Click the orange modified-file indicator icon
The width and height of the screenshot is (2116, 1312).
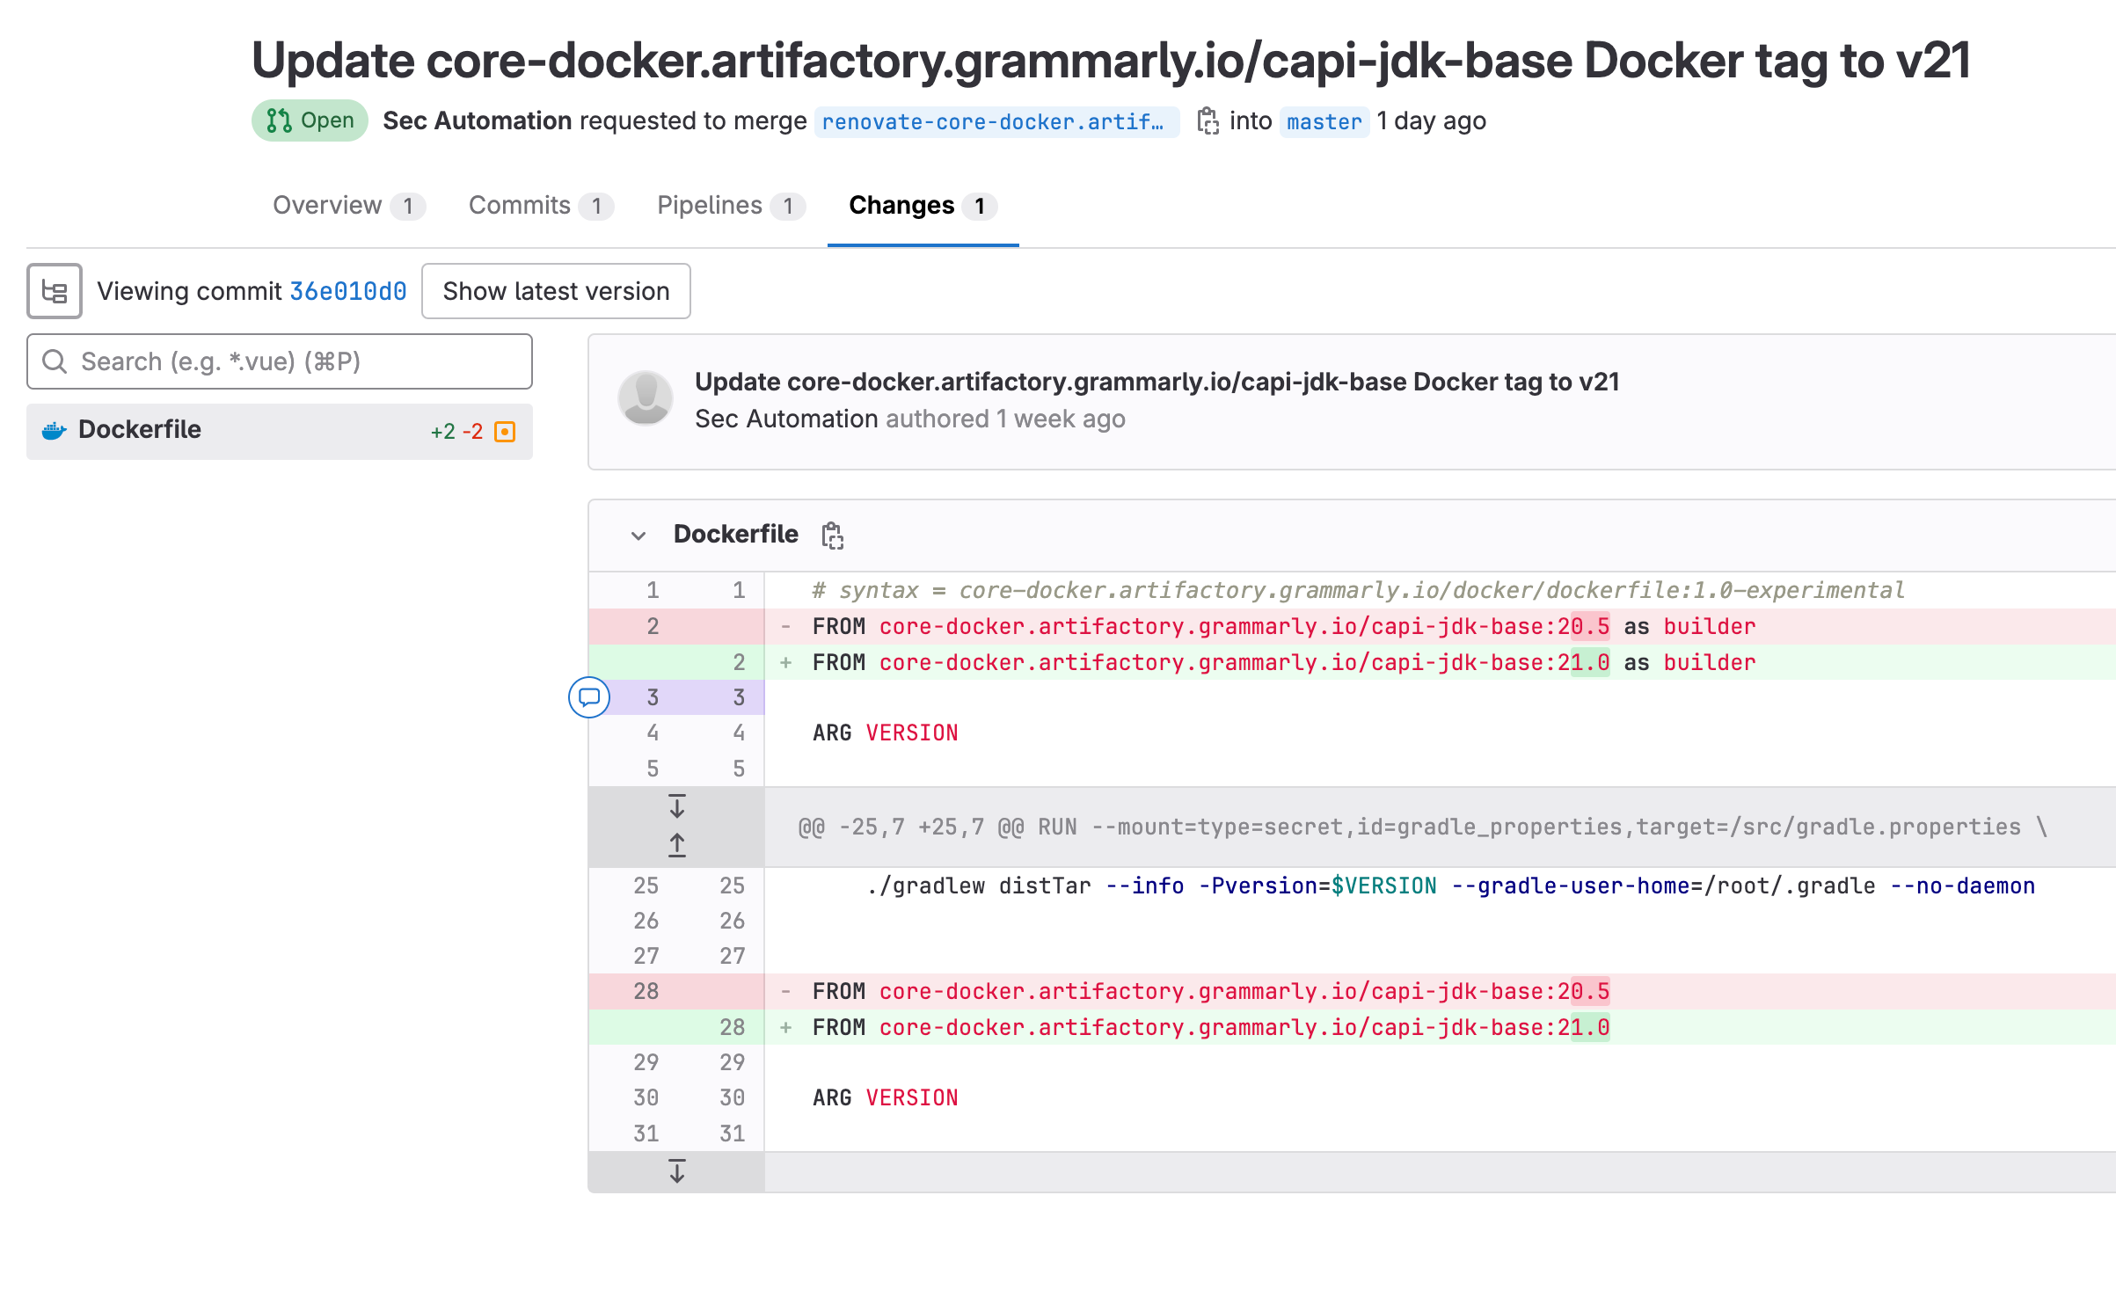(x=505, y=432)
